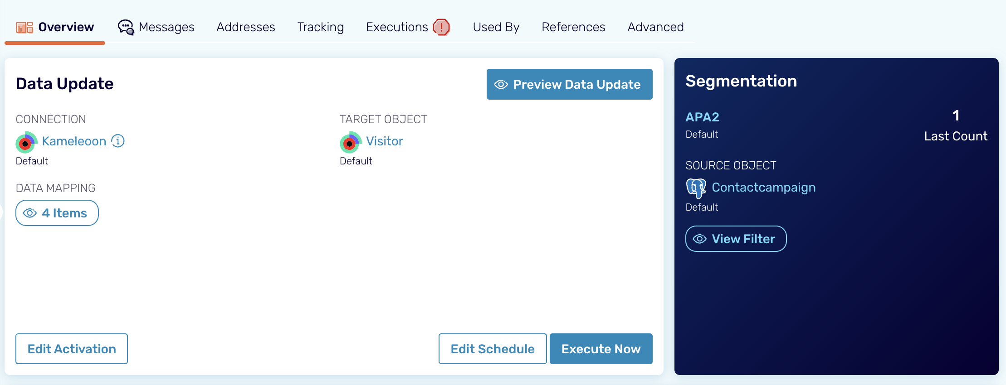Viewport: 1006px width, 385px height.
Task: Open the Advanced tab
Action: (x=655, y=27)
